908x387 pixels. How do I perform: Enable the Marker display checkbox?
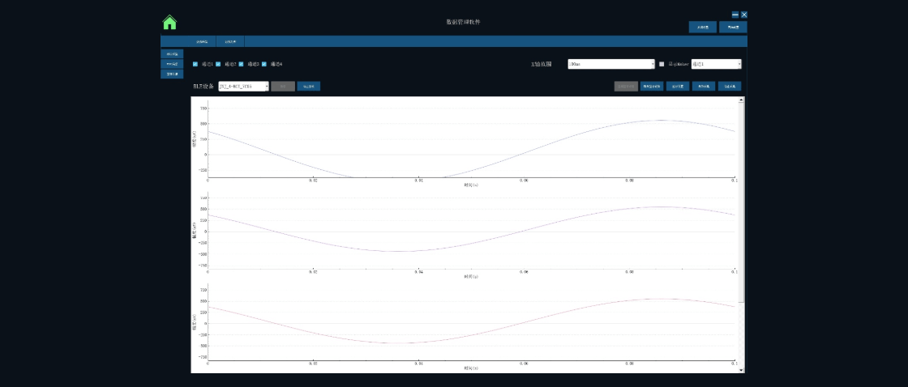662,64
